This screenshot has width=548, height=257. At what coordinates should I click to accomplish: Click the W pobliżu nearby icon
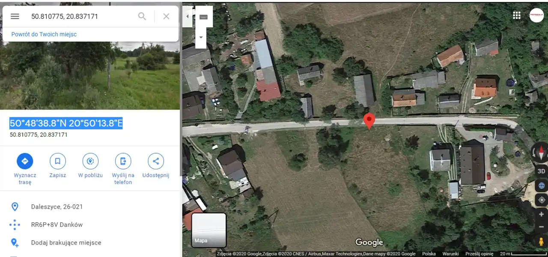pos(90,161)
